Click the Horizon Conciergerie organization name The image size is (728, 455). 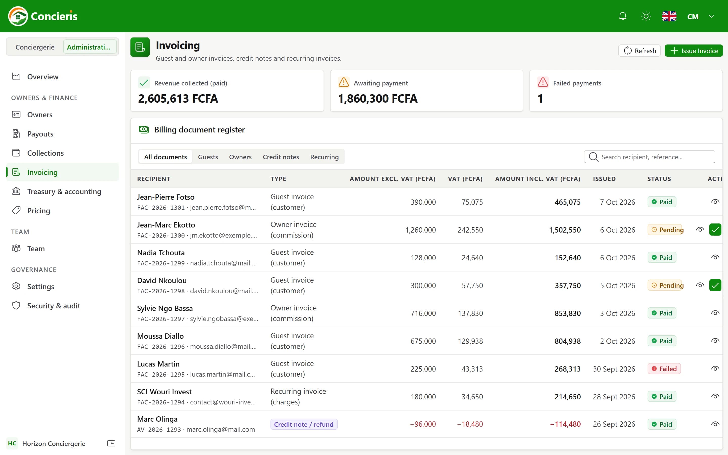pos(54,443)
